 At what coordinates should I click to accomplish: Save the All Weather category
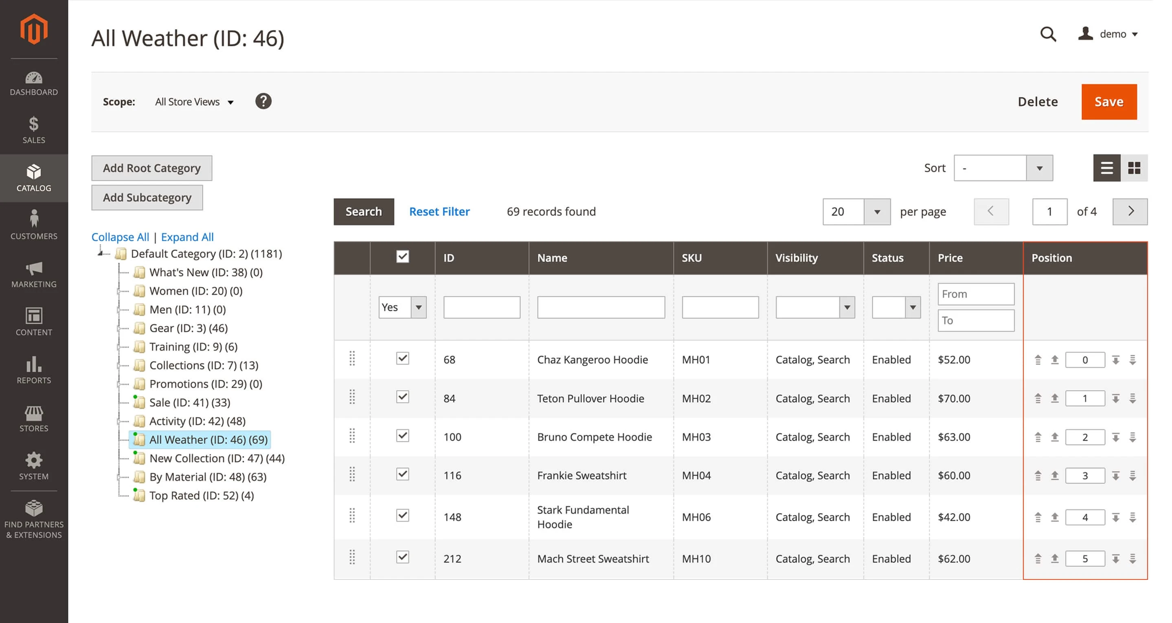coord(1109,101)
